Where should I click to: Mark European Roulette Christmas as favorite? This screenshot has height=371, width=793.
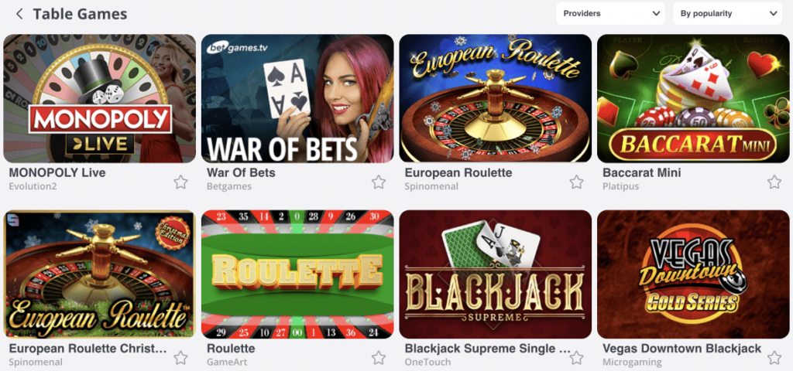click(x=180, y=358)
